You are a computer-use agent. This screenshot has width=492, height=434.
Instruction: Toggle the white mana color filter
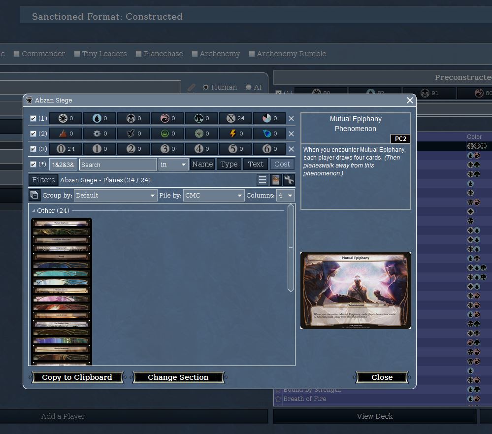point(66,118)
